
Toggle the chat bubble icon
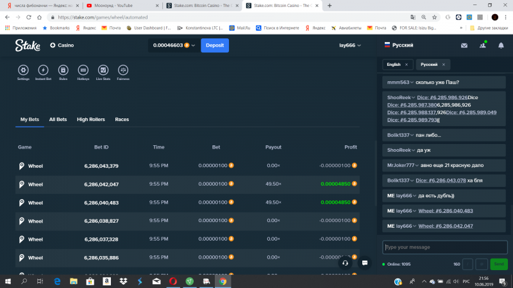pyautogui.click(x=365, y=263)
